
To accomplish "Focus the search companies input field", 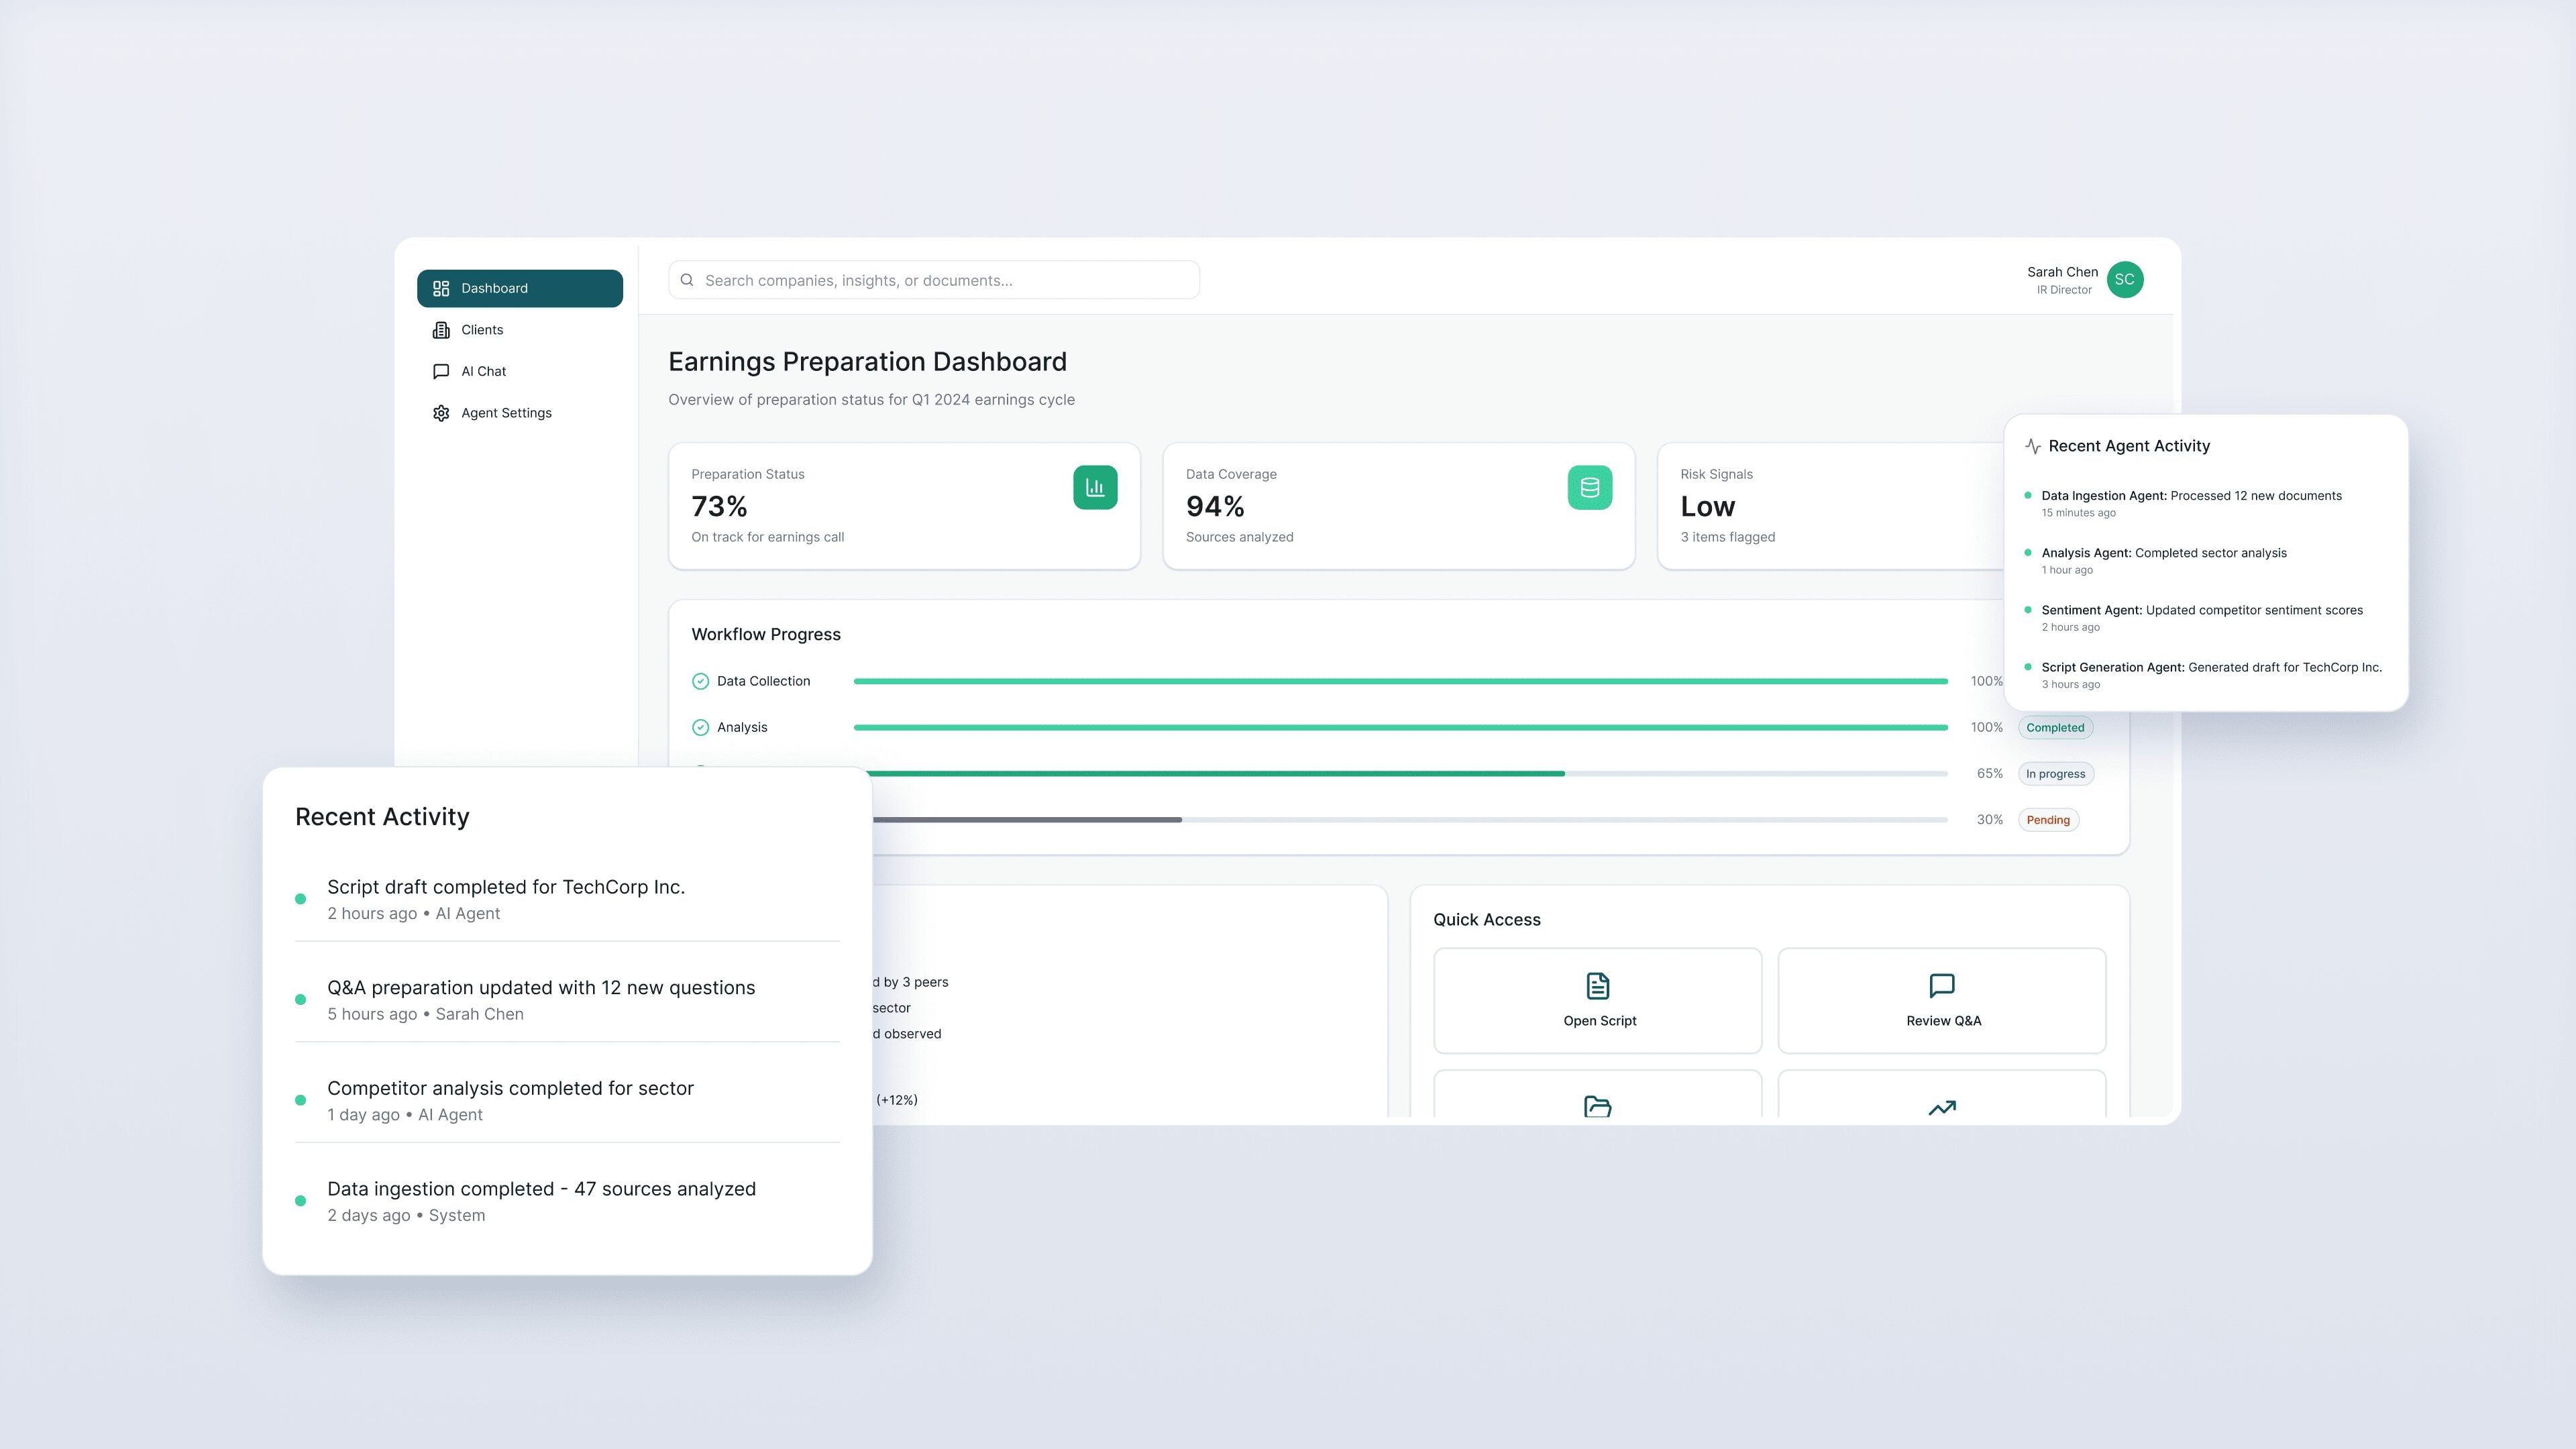I will pyautogui.click(x=934, y=280).
